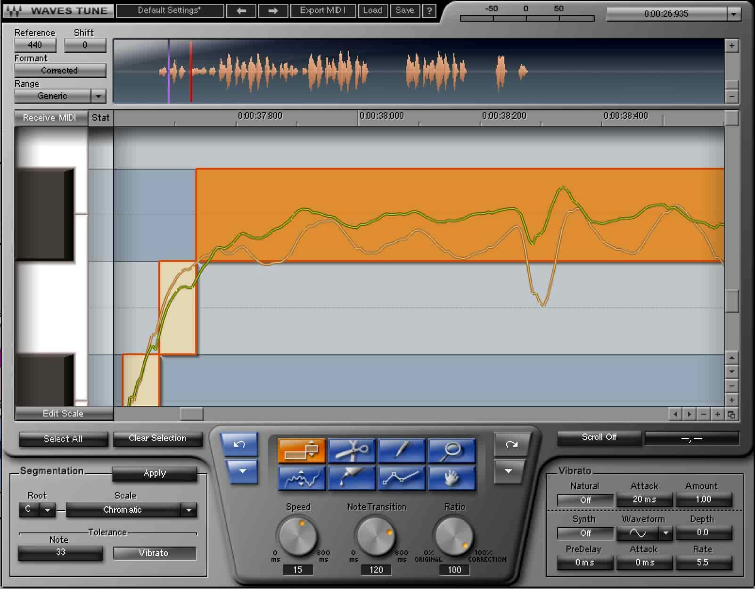Select the Hand navigation tool
This screenshot has width=755, height=589.
[x=451, y=478]
